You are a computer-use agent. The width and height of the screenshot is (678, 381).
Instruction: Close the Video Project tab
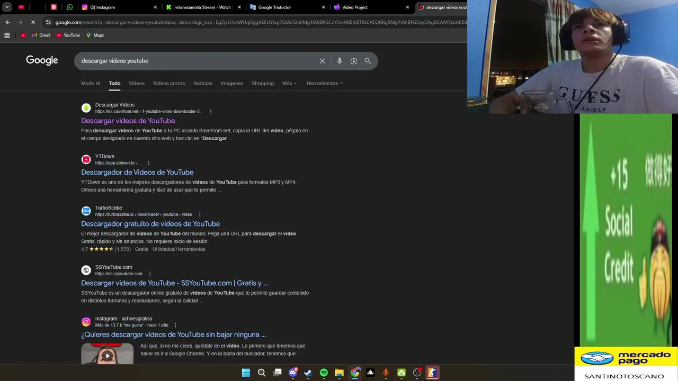[407, 7]
